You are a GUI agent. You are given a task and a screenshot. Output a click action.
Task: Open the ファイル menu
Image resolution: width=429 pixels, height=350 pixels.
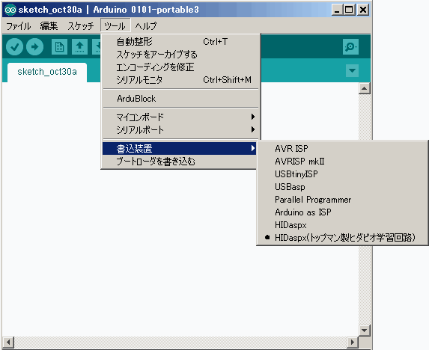(x=18, y=26)
